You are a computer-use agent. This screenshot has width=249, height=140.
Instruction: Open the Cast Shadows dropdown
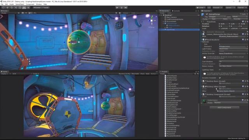pyautogui.click(x=233, y=61)
